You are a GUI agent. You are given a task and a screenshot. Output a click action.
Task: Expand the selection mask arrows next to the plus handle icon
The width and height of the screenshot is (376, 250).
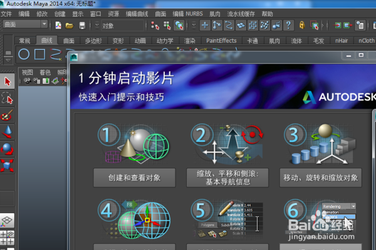coord(194,26)
